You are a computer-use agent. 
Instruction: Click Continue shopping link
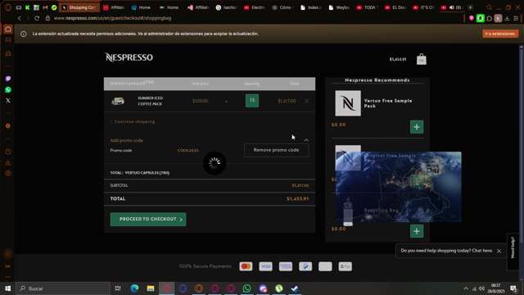tap(133, 122)
